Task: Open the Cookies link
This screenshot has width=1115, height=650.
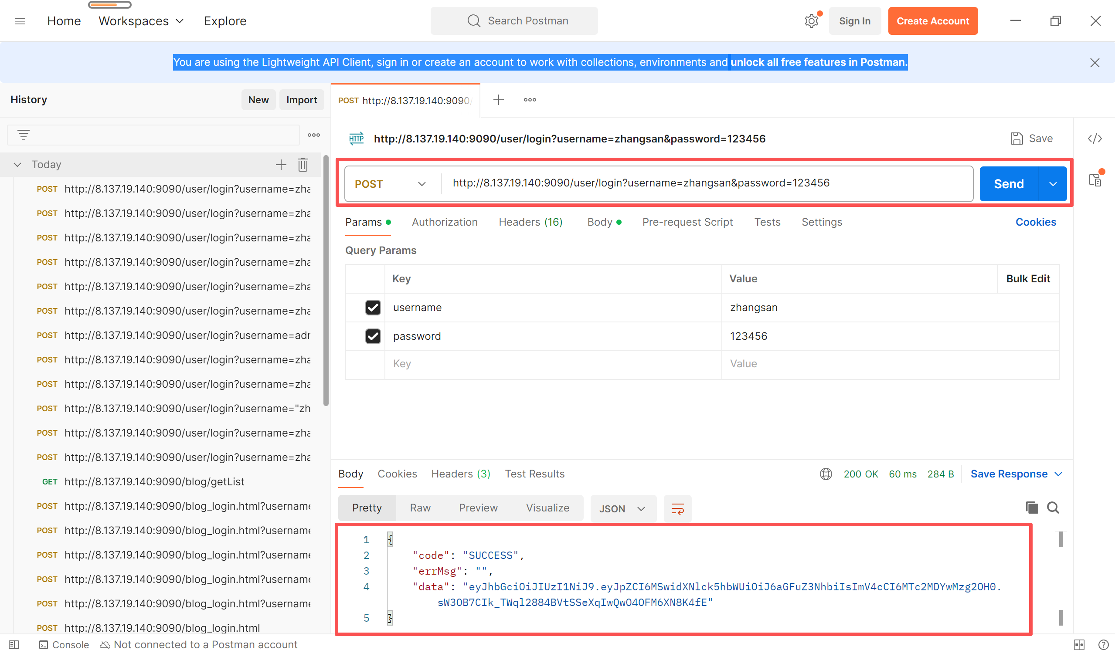Action: 1035,222
